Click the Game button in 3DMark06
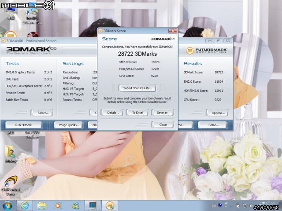Viewport: 282px width, 211px height. [x=213, y=125]
